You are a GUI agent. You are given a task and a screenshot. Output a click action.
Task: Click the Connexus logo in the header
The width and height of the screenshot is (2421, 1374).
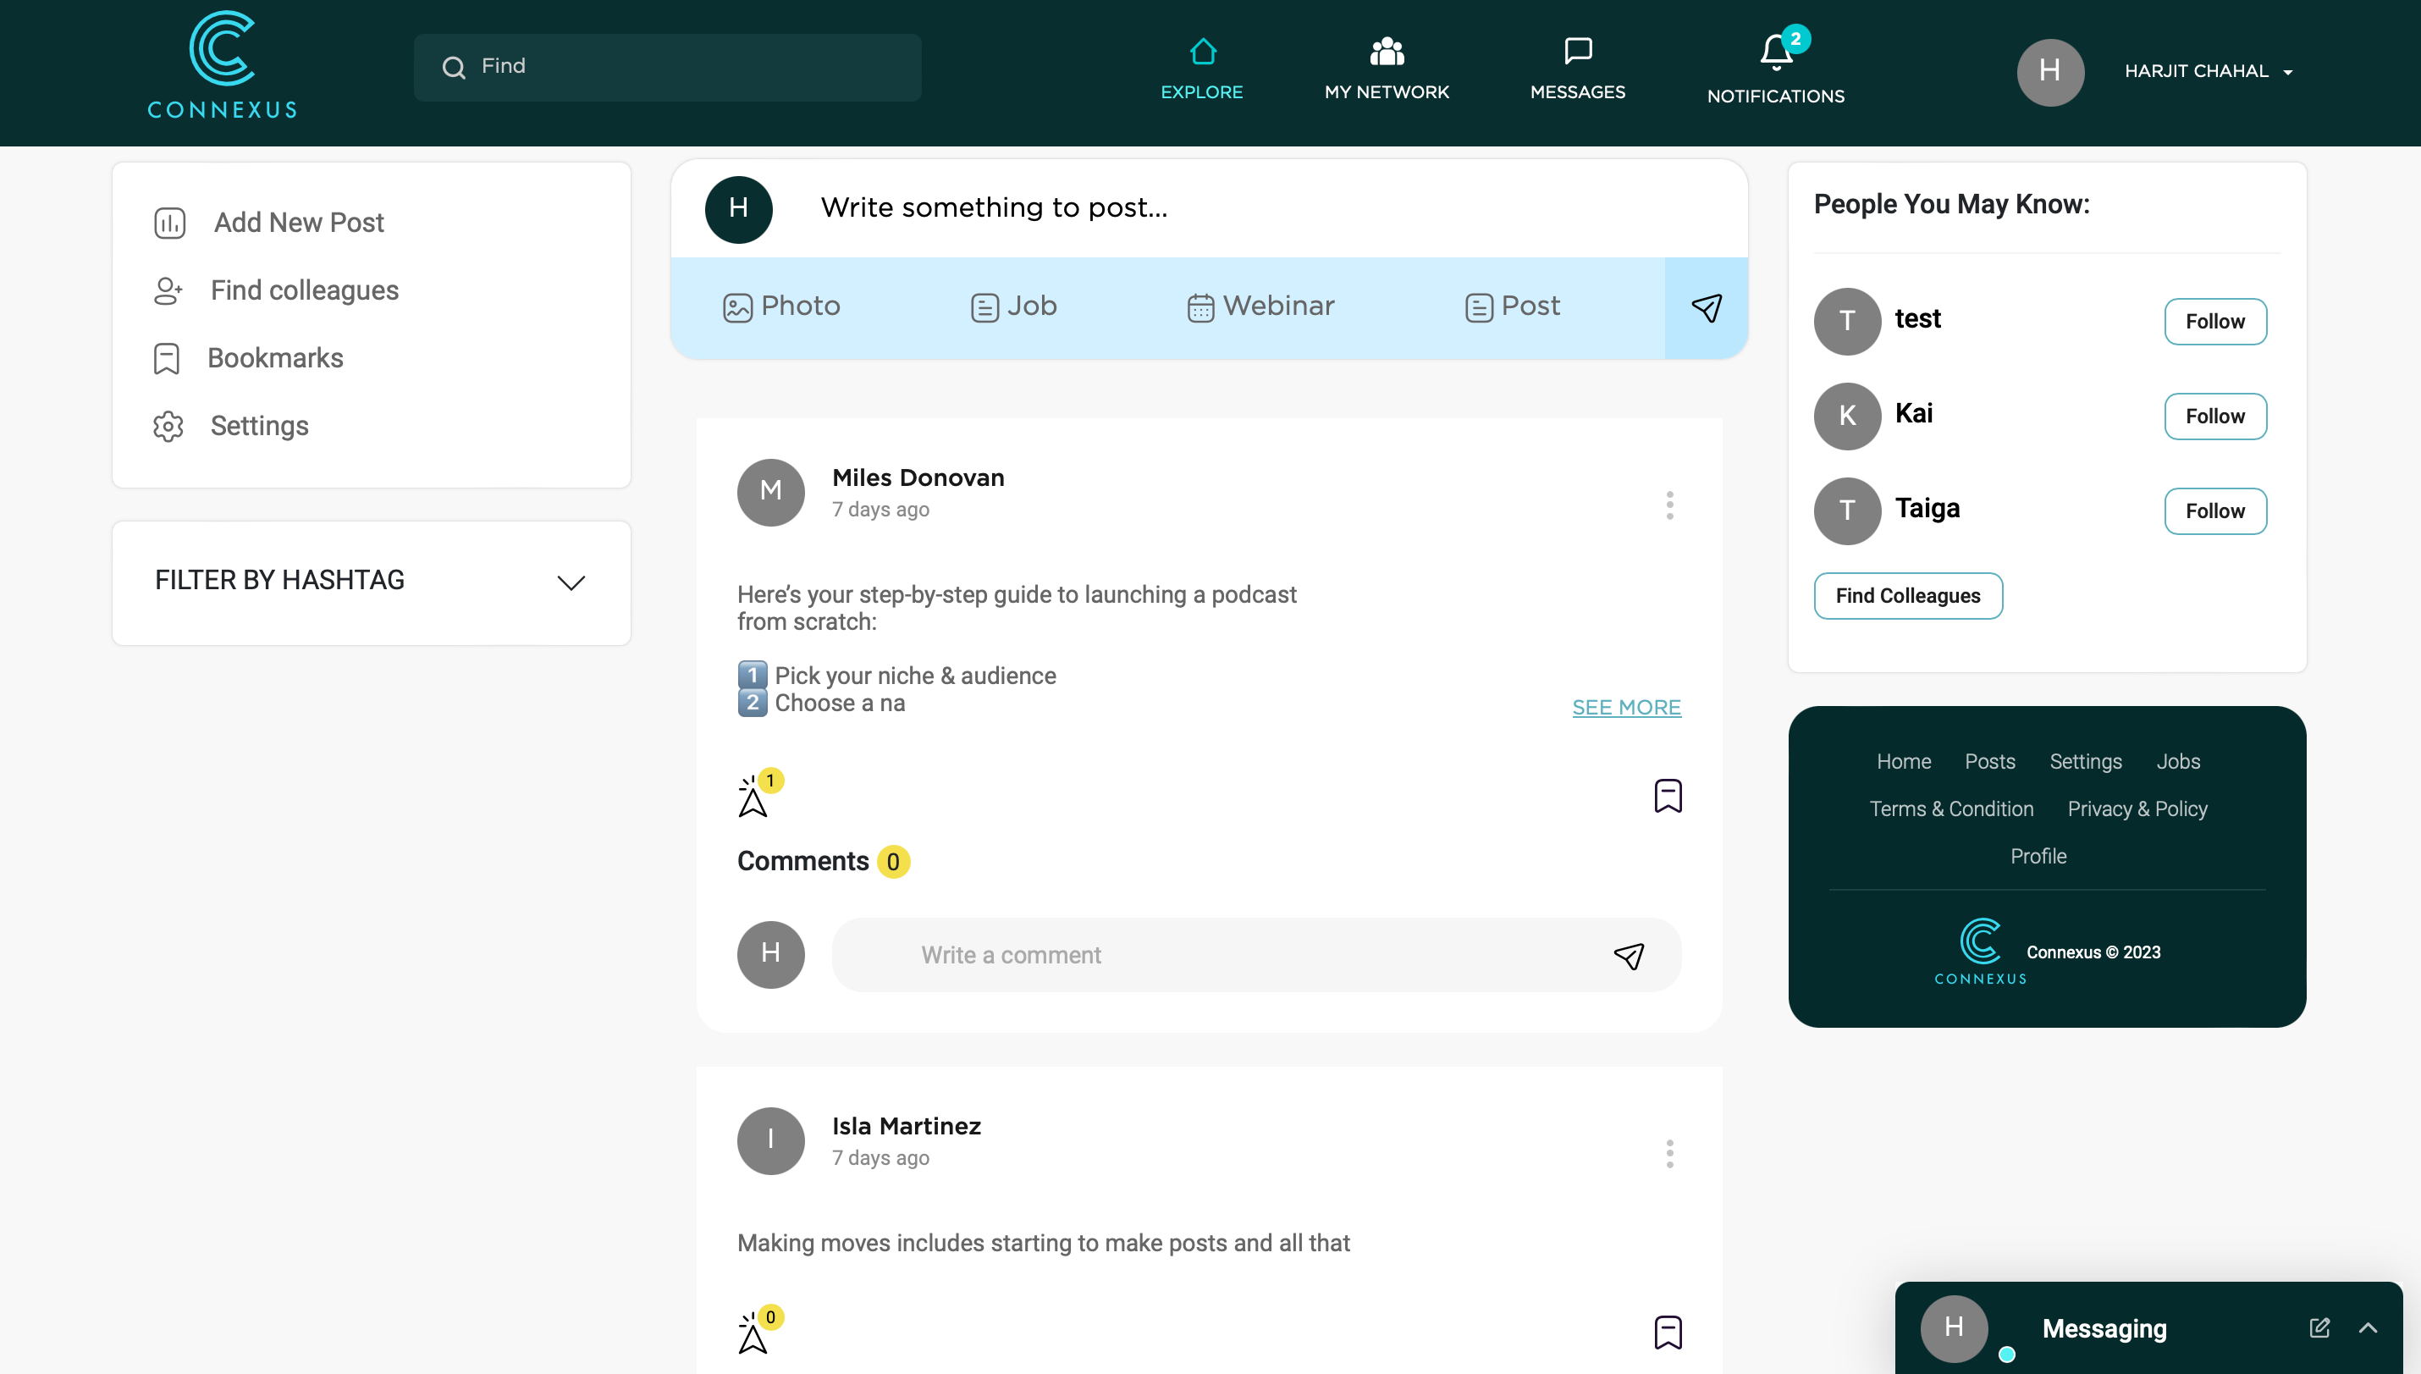tap(223, 64)
